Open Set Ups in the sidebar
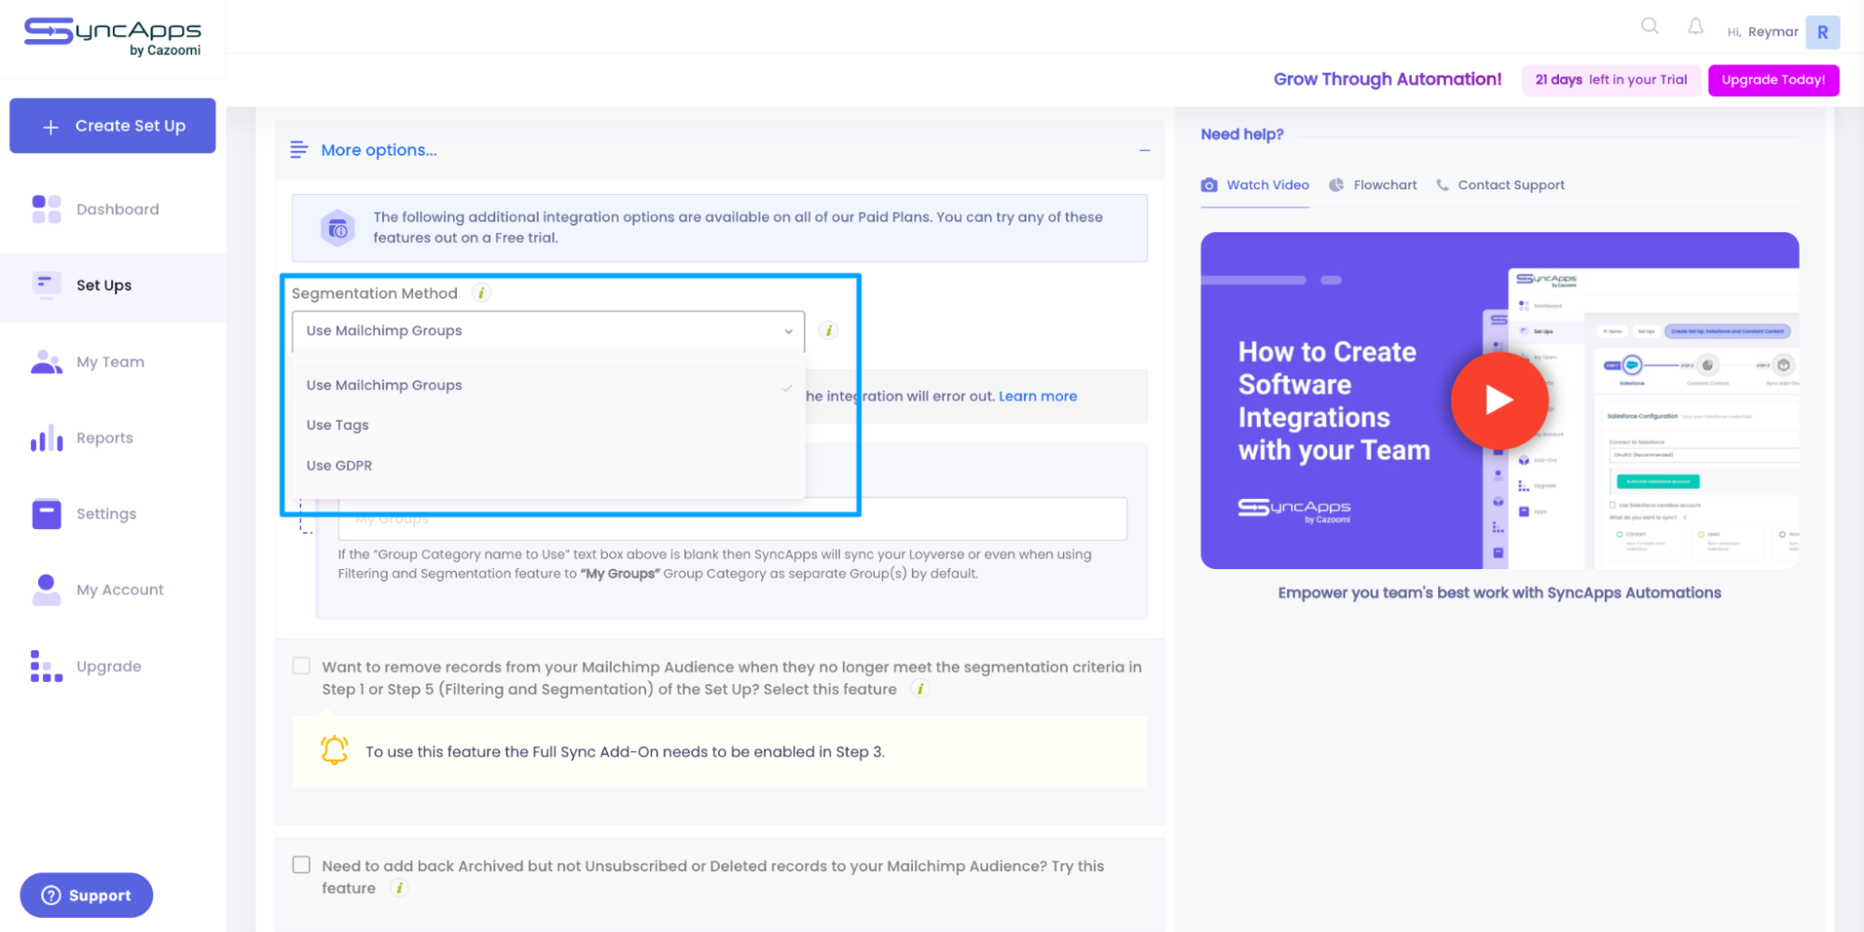 pyautogui.click(x=113, y=285)
